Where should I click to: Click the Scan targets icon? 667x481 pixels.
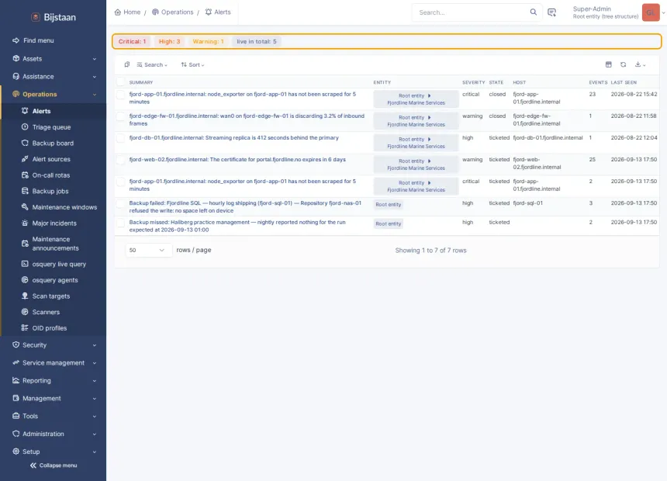coord(25,296)
